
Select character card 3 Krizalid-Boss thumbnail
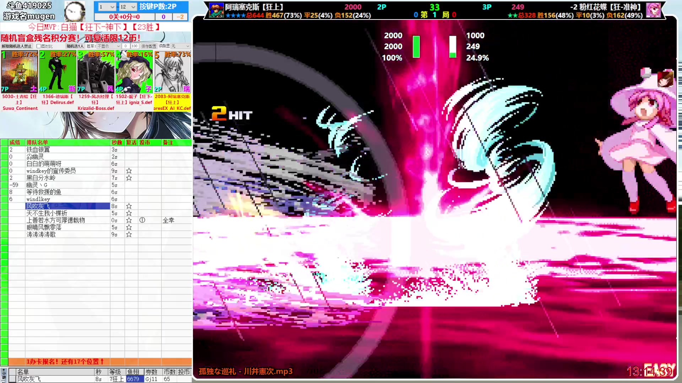point(96,72)
